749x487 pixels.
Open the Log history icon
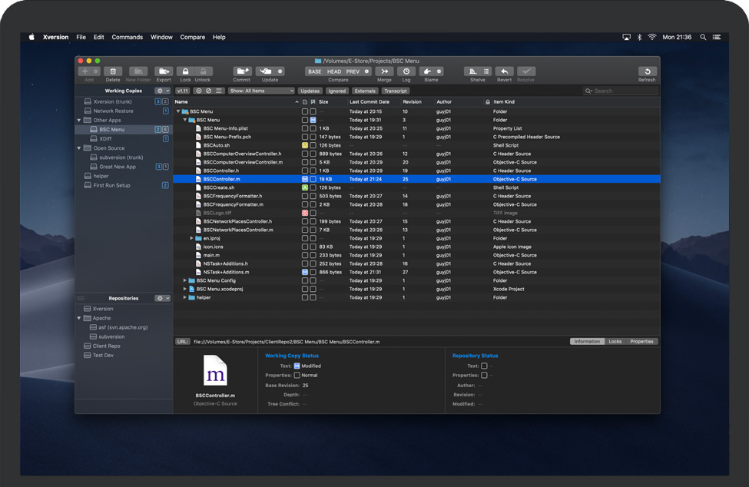(406, 71)
